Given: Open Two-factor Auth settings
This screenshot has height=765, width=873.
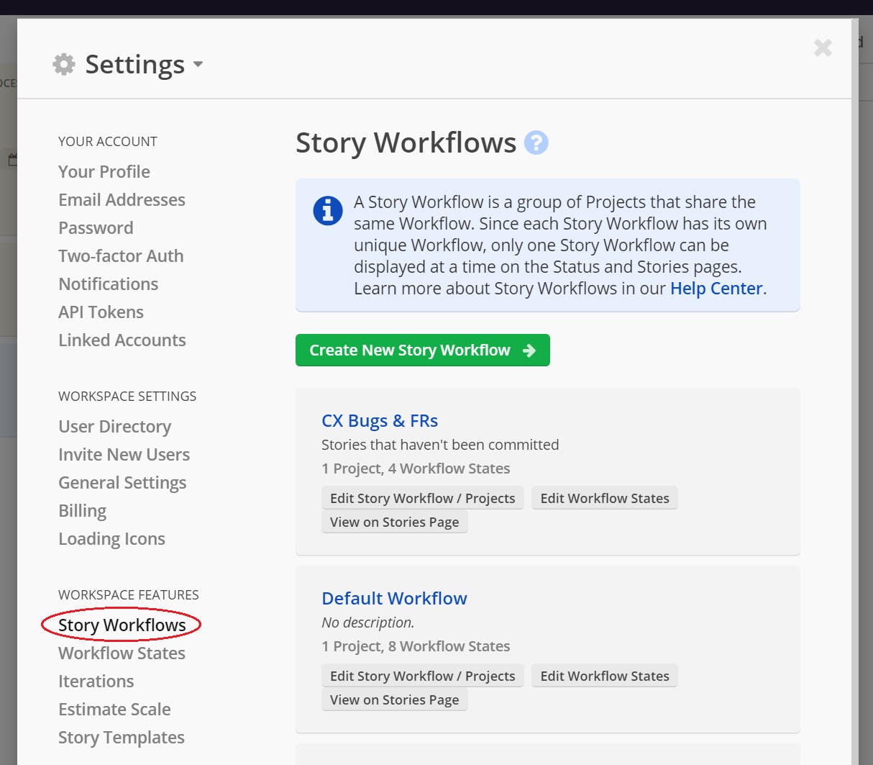Looking at the screenshot, I should [121, 255].
